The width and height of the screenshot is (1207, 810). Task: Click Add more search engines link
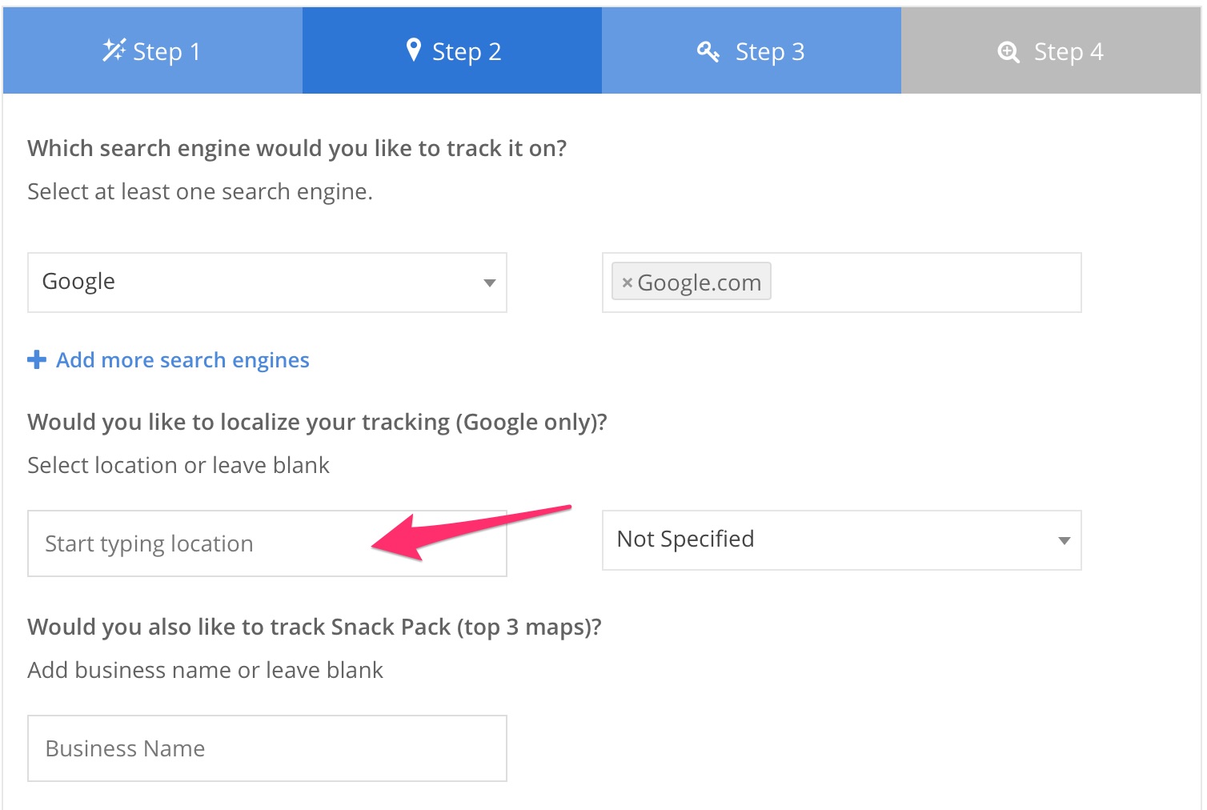coord(182,360)
